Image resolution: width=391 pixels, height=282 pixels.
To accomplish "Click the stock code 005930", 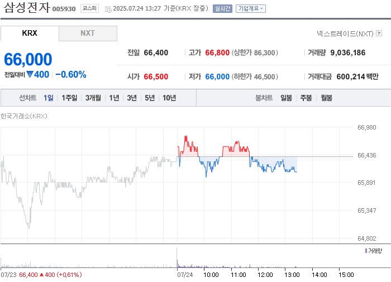I will click(x=64, y=9).
